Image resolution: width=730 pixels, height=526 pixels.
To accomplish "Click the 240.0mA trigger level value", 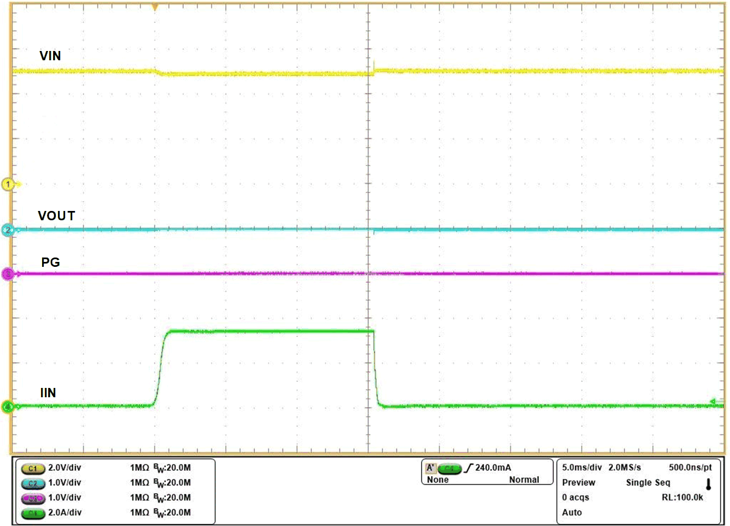I will point(493,468).
